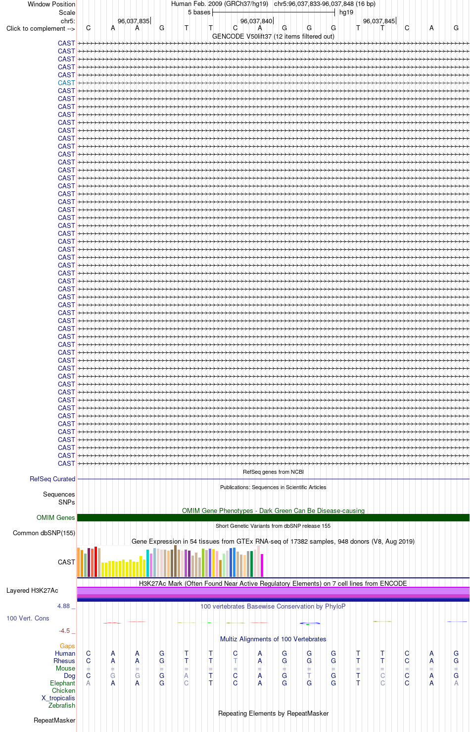
Task: Click the '5 bases' scale bar label
Action: coord(199,12)
